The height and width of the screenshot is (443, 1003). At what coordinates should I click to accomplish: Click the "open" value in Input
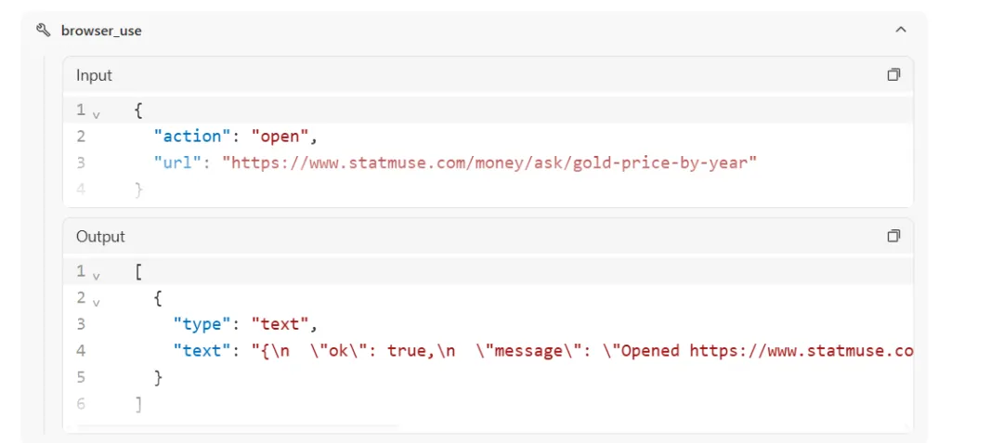280,137
